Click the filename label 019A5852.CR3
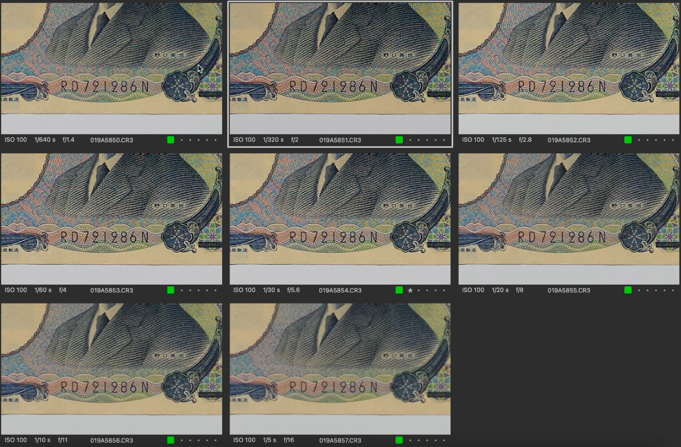The height and width of the screenshot is (447, 681). click(x=569, y=140)
